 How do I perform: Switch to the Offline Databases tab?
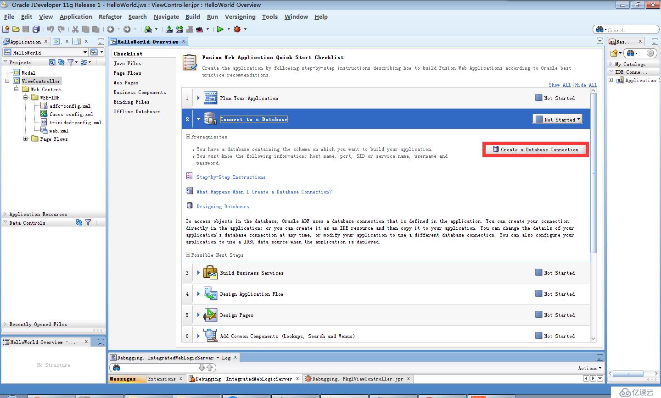coord(137,111)
